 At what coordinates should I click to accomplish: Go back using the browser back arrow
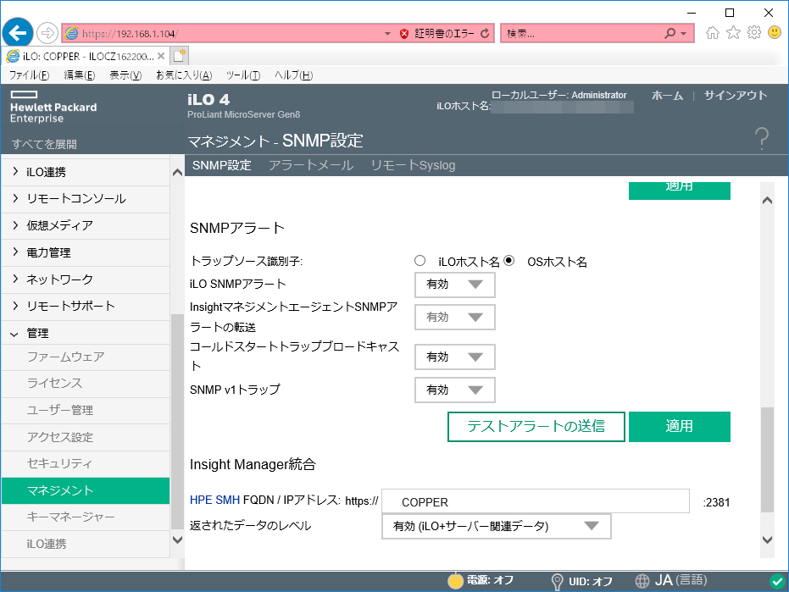point(18,33)
